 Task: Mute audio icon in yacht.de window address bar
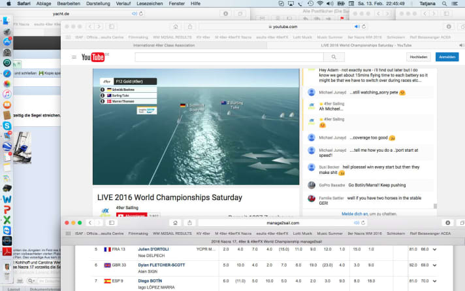[x=135, y=14]
